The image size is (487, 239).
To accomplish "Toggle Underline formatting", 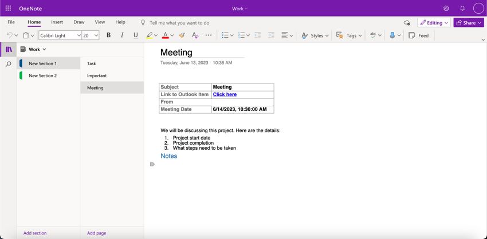I will pos(135,35).
